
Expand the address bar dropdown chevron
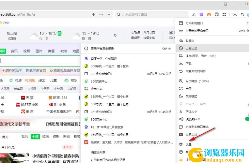tap(109, 14)
